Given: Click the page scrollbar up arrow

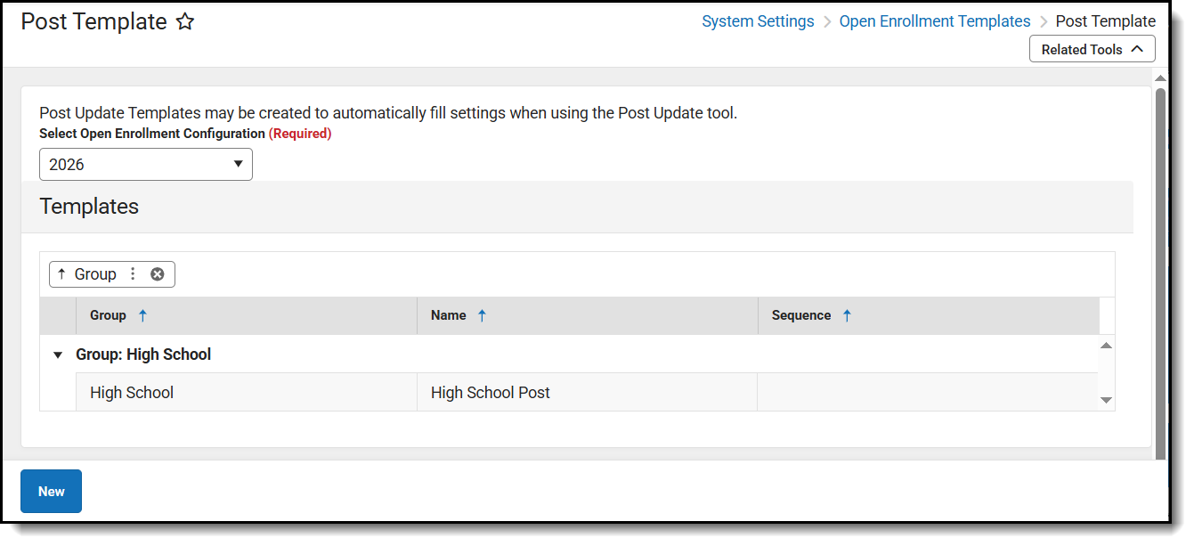Looking at the screenshot, I should [1160, 79].
